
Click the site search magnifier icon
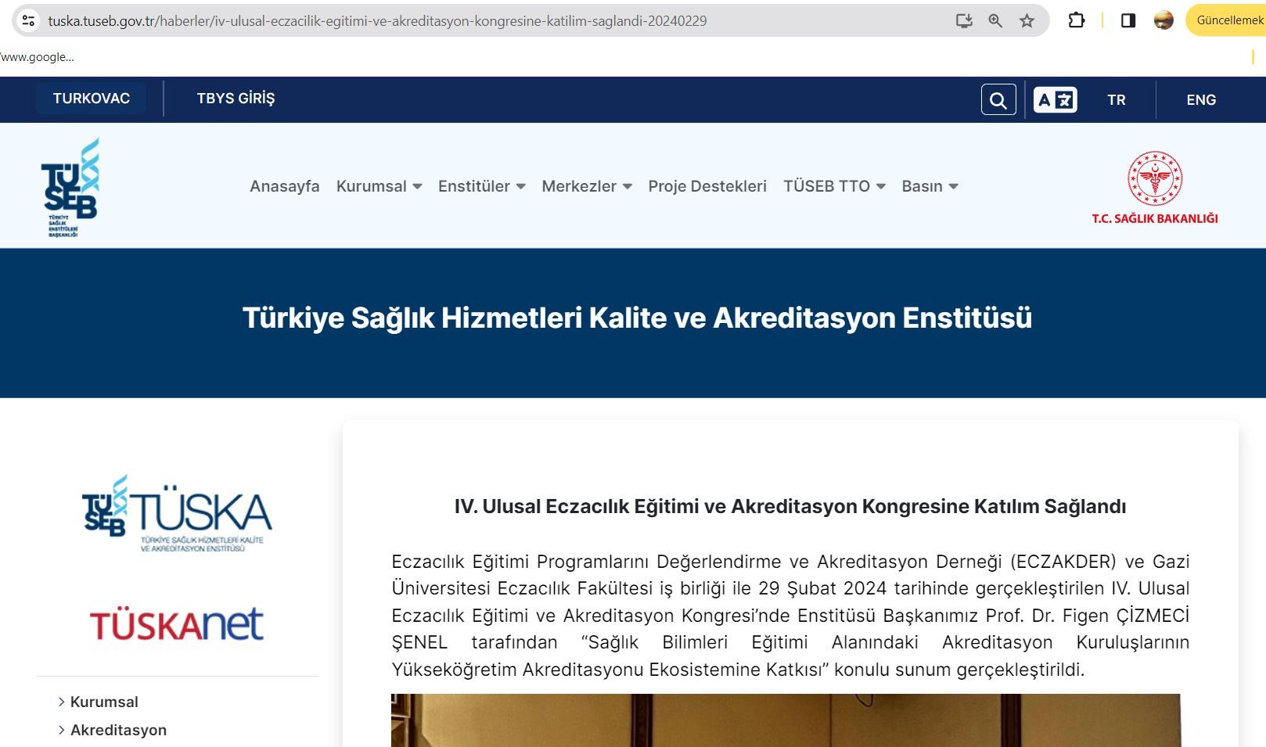coord(998,99)
